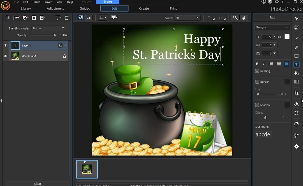Select the Text tool in right toolbar
This screenshot has width=303, height=186.
click(x=296, y=64)
